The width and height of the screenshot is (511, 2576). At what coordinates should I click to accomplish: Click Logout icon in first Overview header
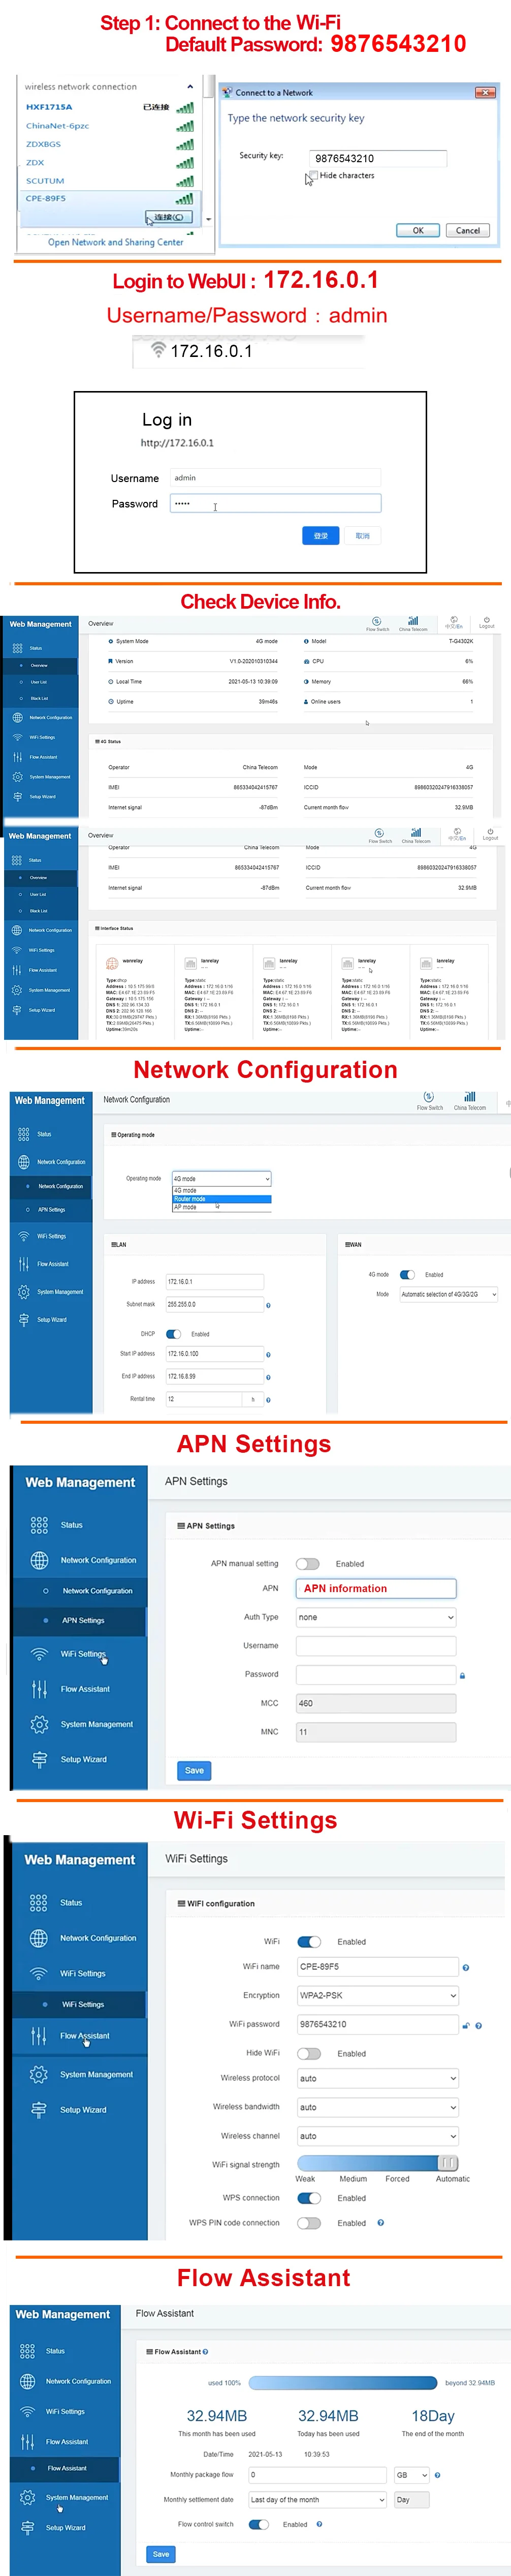coord(487,620)
